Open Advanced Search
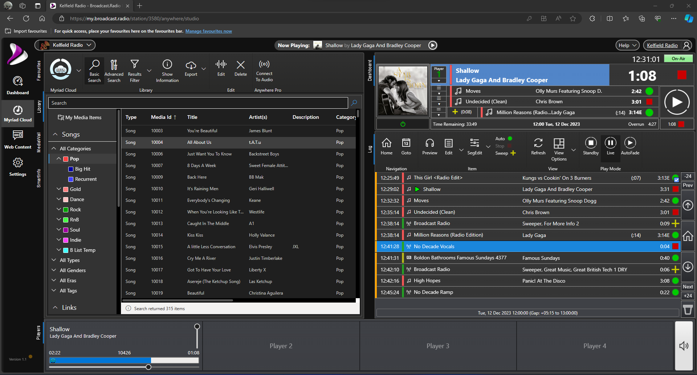The width and height of the screenshot is (697, 375). [114, 71]
